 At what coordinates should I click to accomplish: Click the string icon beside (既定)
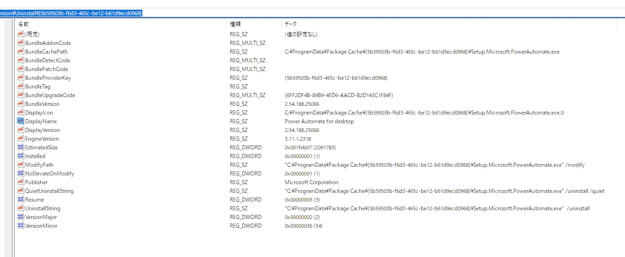point(20,34)
